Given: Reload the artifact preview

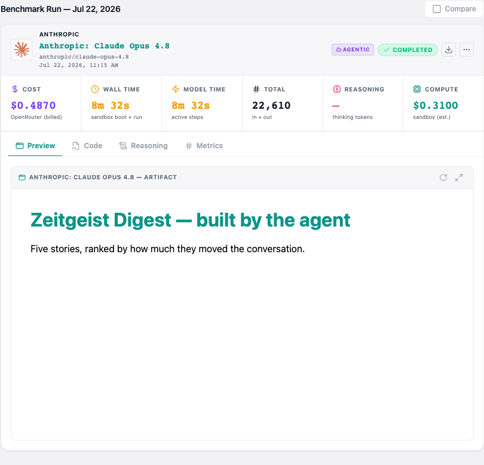Looking at the screenshot, I should pyautogui.click(x=443, y=178).
